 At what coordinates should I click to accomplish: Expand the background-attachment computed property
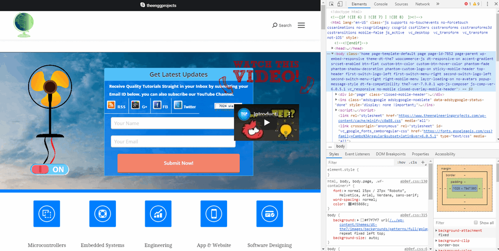pyautogui.click(x=436, y=230)
